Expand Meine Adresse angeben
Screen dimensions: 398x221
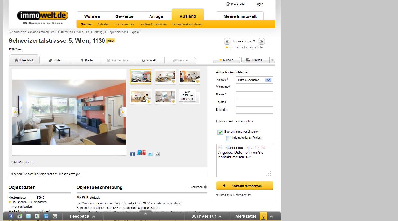pos(236,121)
